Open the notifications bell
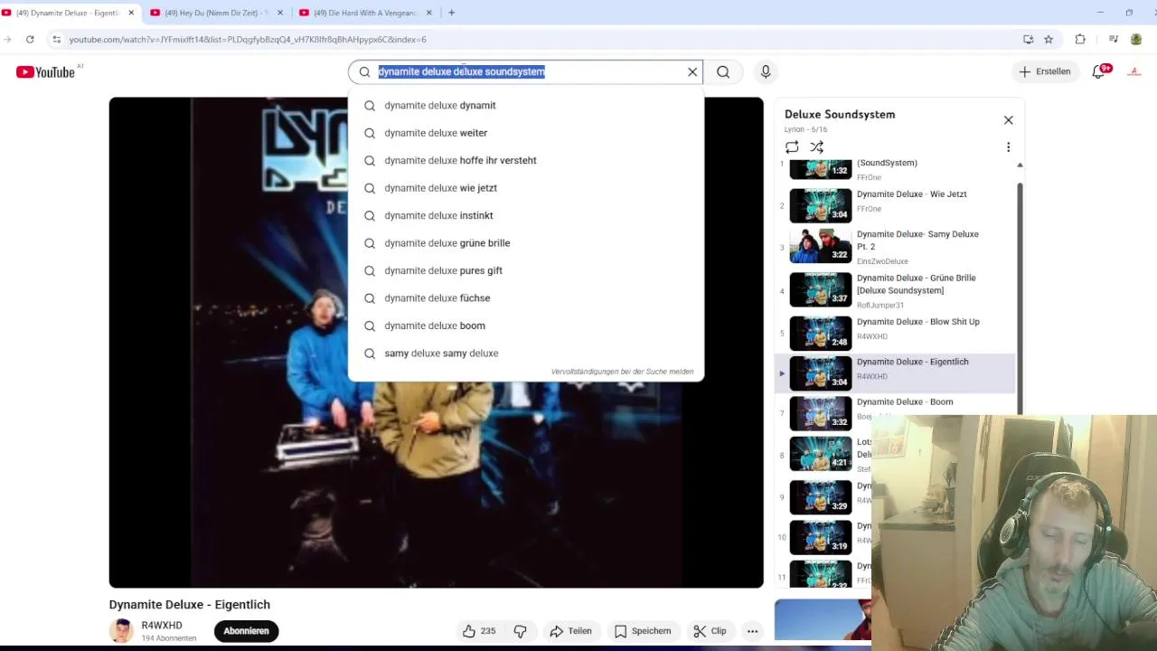Image resolution: width=1157 pixels, height=651 pixels. coord(1099,71)
